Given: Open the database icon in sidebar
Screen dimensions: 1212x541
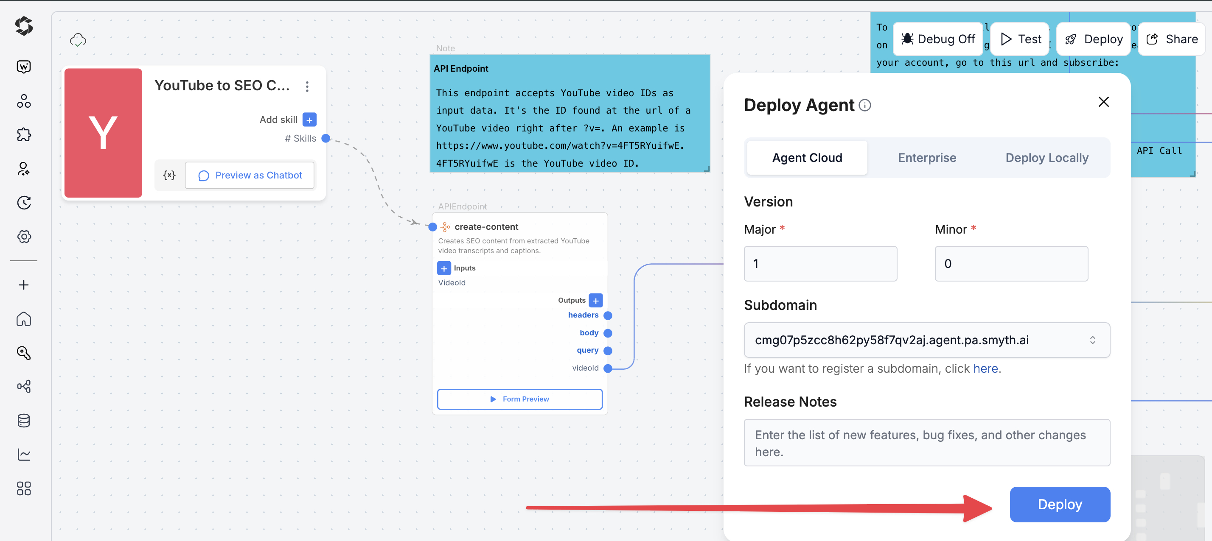Looking at the screenshot, I should pyautogui.click(x=23, y=420).
